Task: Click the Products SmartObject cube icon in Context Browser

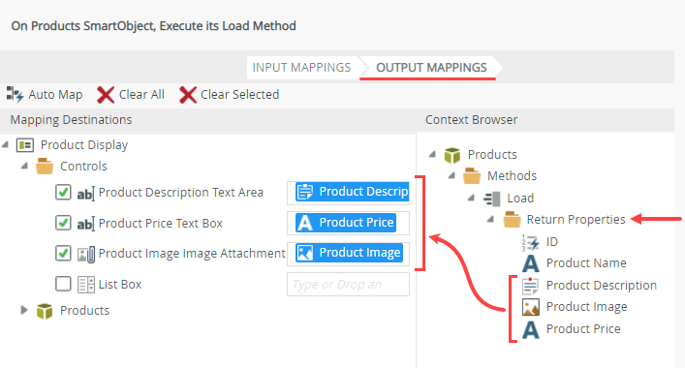Action: point(452,155)
